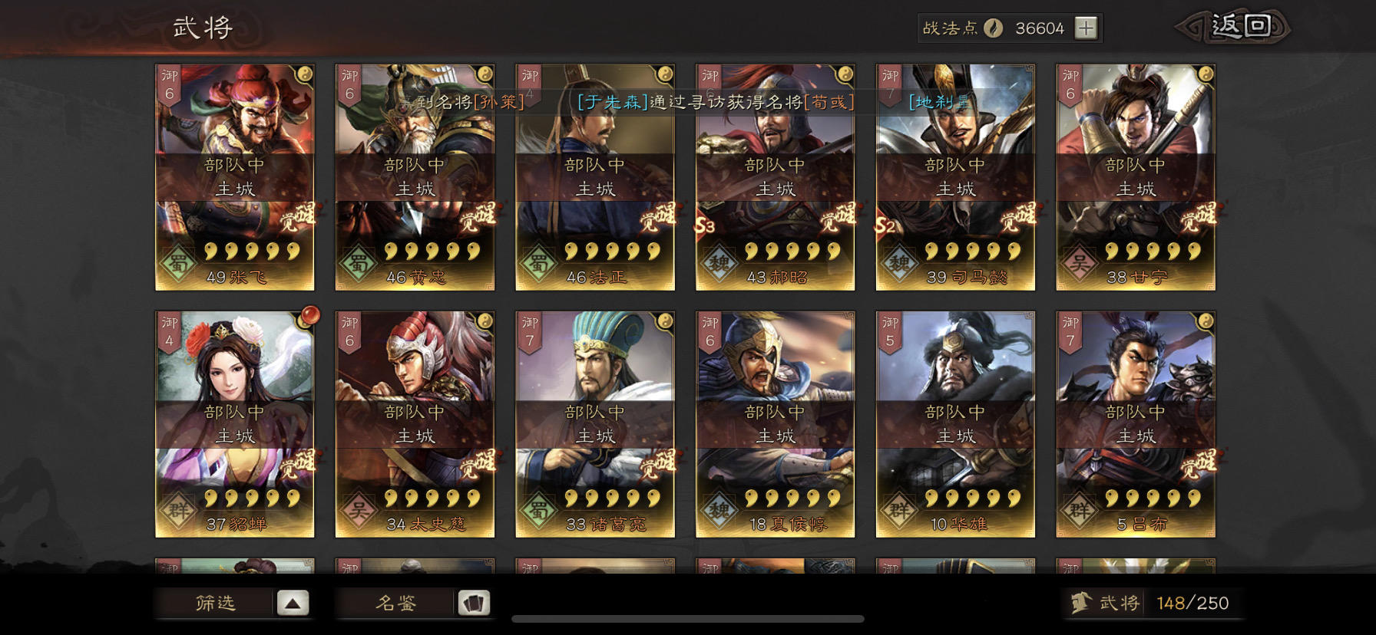
Task: Select the 司马懿 general card
Action: (955, 177)
